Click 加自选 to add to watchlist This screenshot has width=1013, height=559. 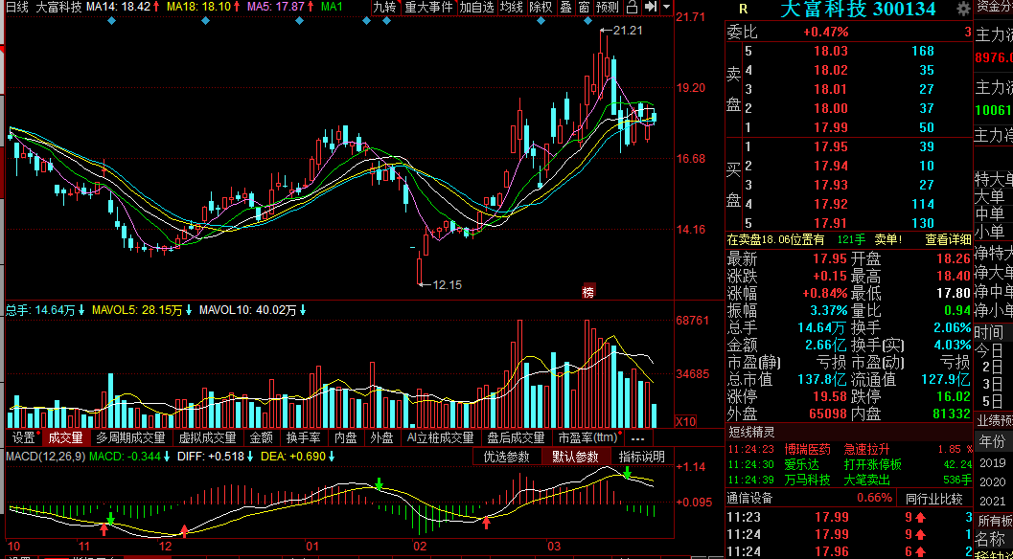coord(476,7)
